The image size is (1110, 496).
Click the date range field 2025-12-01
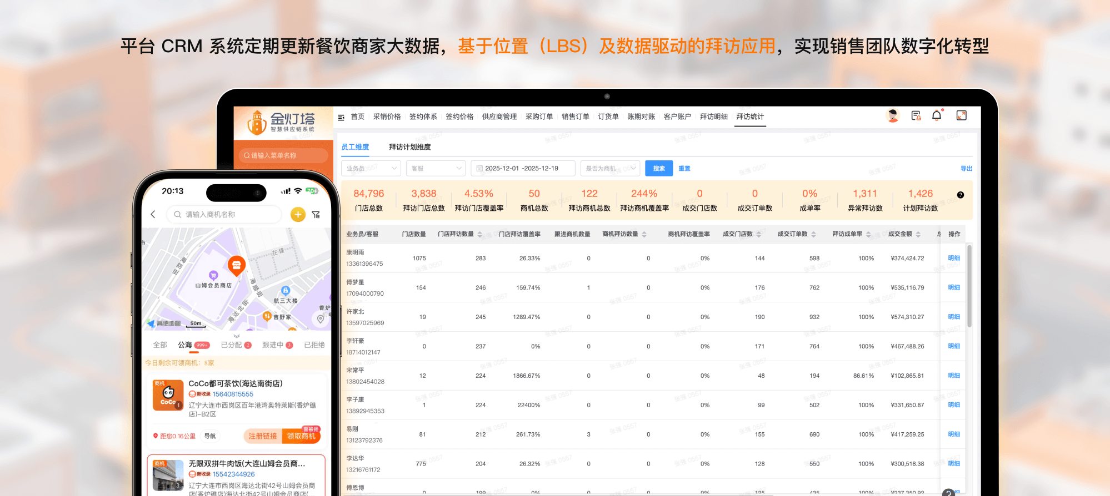522,168
